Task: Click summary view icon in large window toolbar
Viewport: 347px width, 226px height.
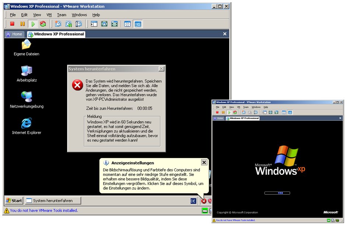Action: (x=127, y=24)
